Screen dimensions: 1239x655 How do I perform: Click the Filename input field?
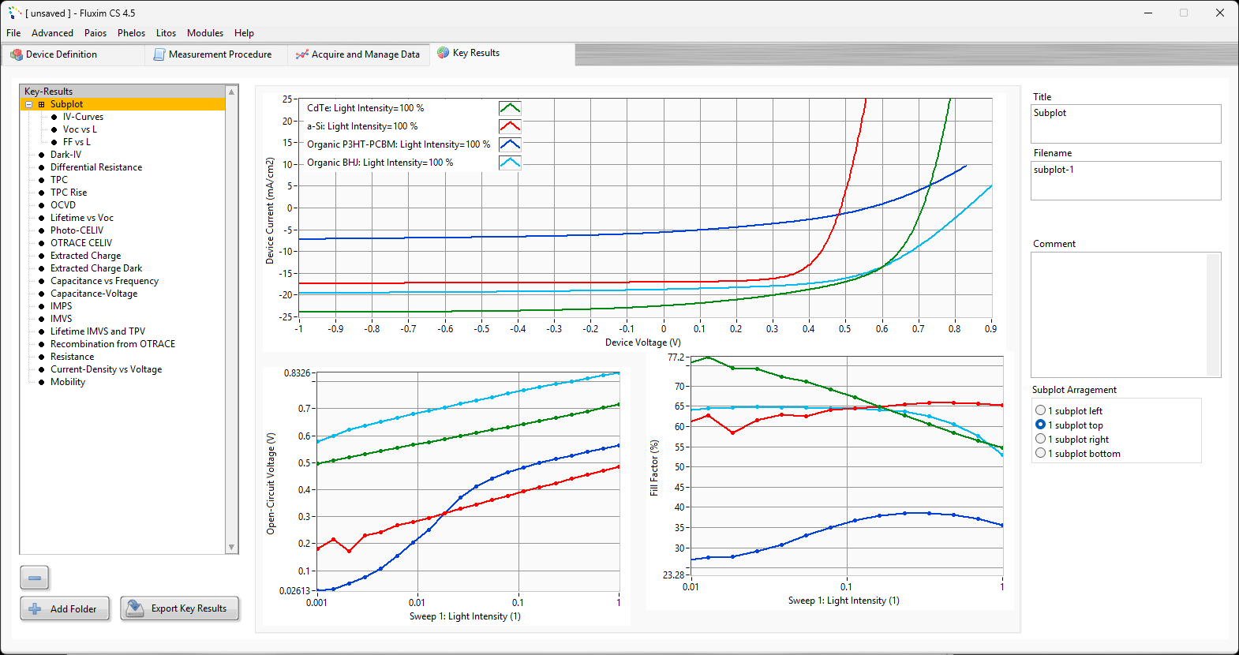point(1125,181)
